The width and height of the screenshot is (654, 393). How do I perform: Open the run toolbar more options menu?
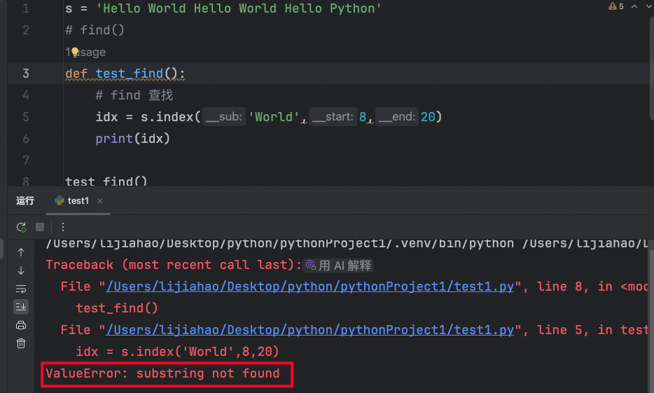63,227
